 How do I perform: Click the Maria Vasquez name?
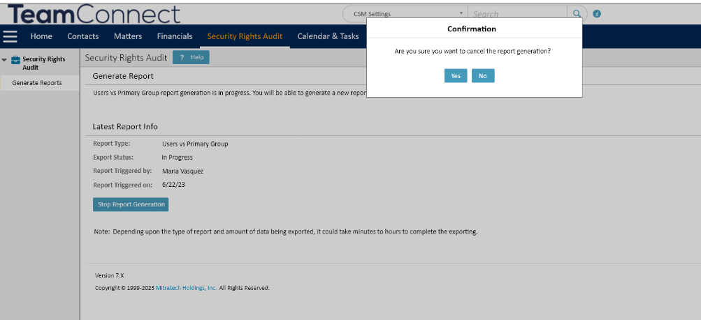(183, 171)
